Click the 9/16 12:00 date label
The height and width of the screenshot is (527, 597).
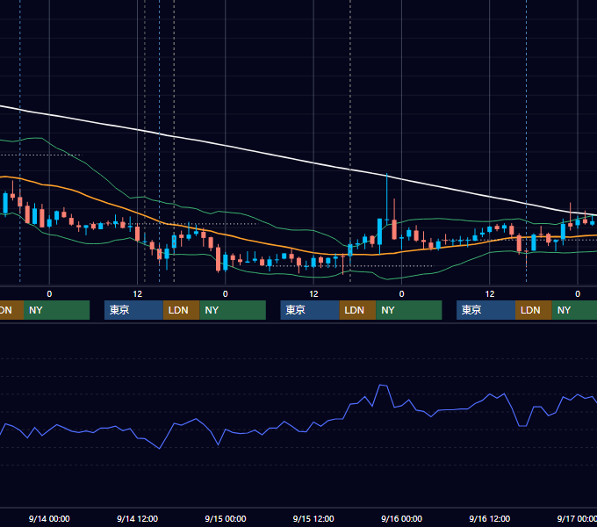coord(490,518)
